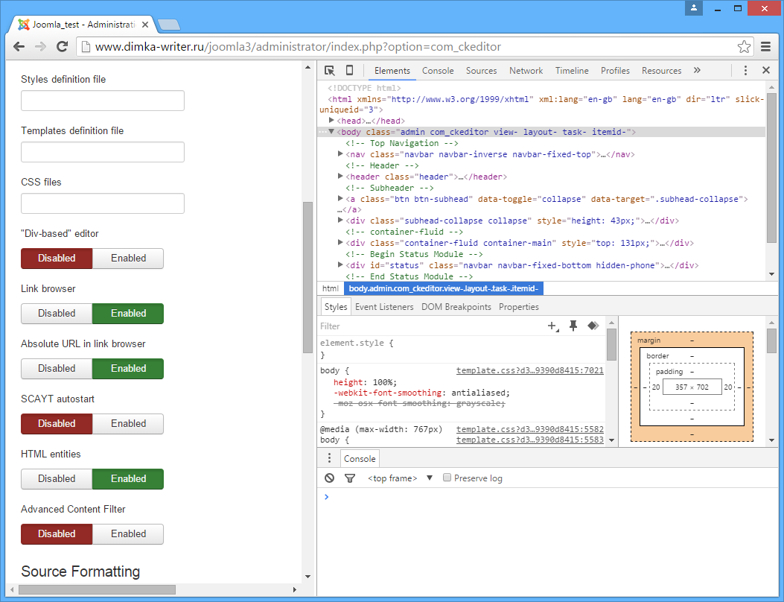Close the DevTools panel
Screen dimensions: 784x602
point(765,71)
